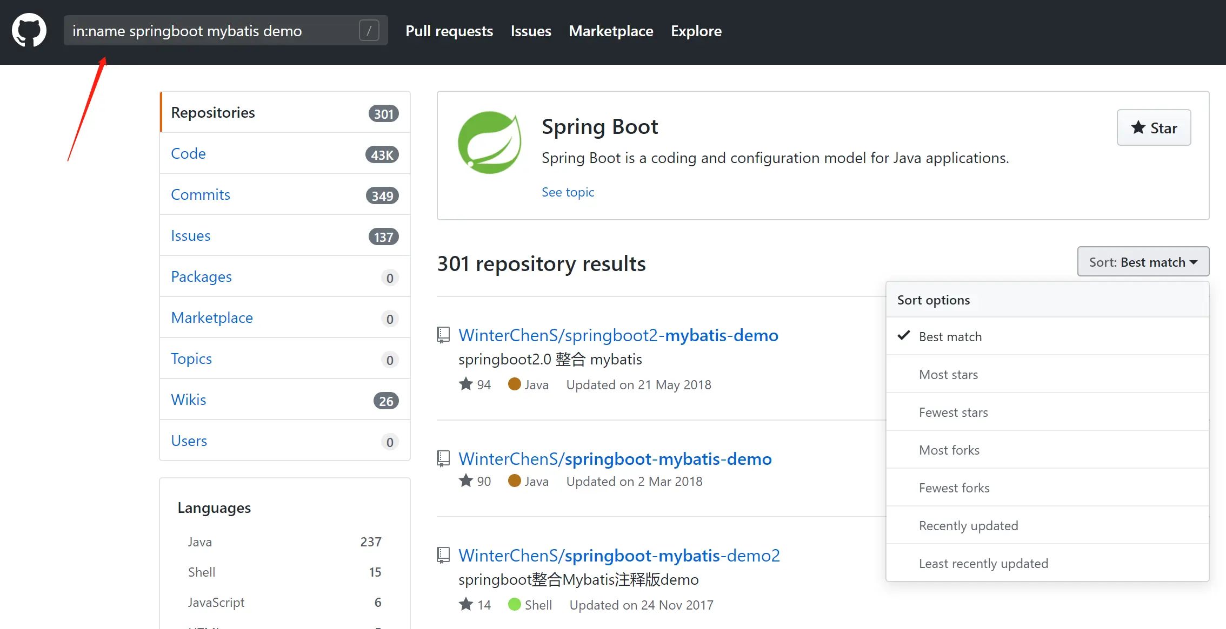Click the repo icon beside springboot-mybatis-demo2
1226x629 pixels.
(x=443, y=556)
